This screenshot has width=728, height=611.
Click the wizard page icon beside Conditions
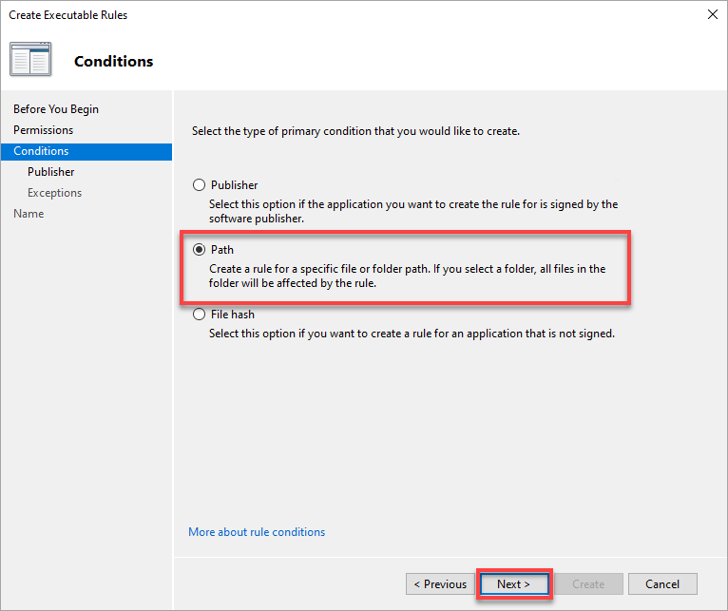click(30, 60)
